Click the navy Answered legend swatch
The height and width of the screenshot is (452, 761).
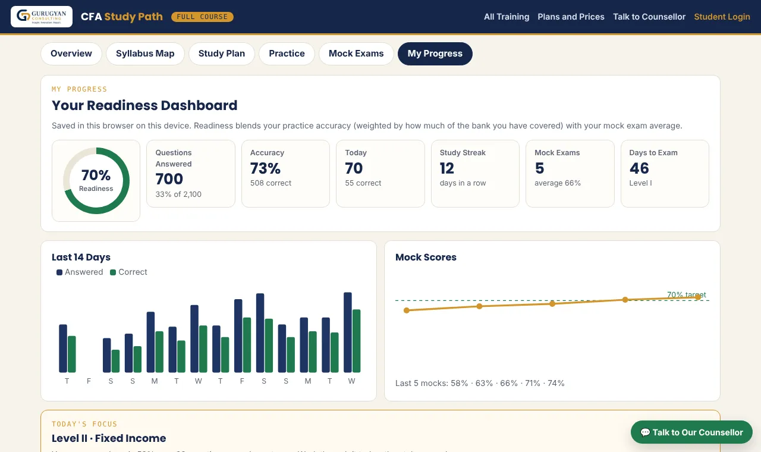point(59,272)
